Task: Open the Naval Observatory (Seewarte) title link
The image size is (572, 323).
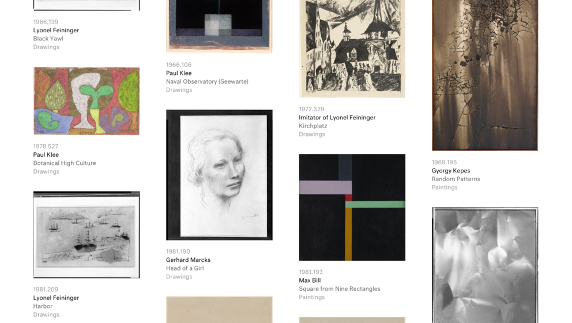Action: [x=207, y=81]
